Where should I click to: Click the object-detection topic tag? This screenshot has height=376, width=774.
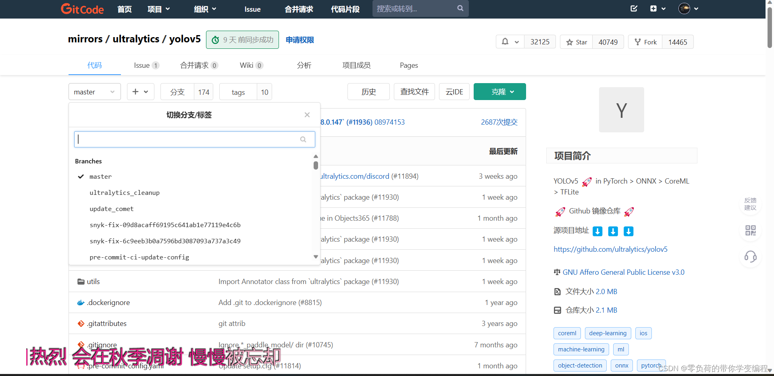tap(580, 366)
